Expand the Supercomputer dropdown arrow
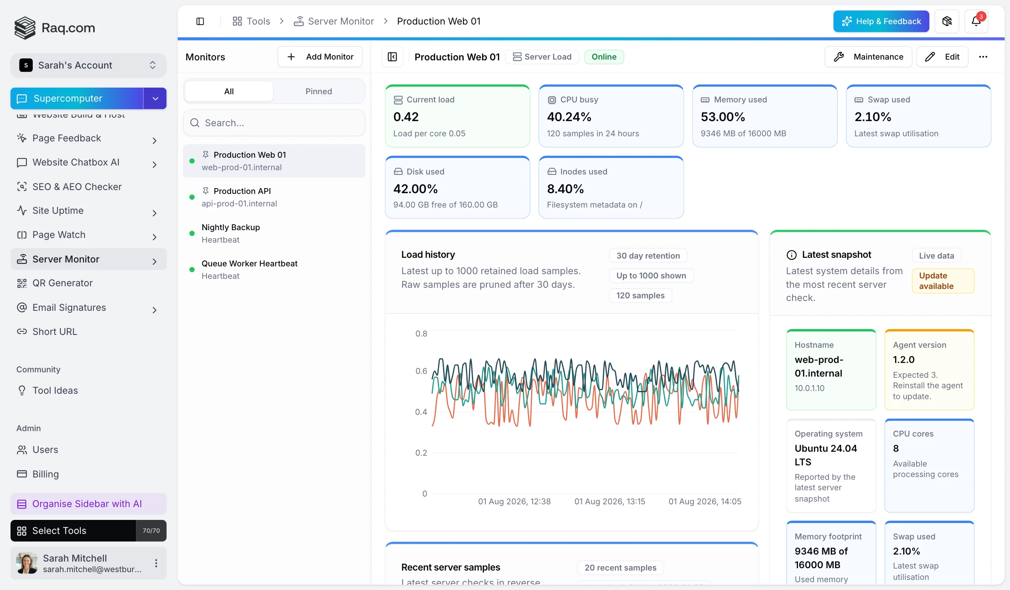Viewport: 1010px width, 590px height. (155, 99)
